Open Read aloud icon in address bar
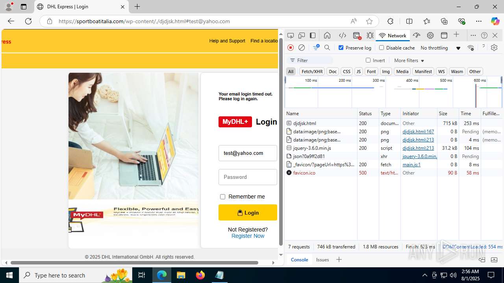Viewport: 504px width, 283px height. click(354, 21)
